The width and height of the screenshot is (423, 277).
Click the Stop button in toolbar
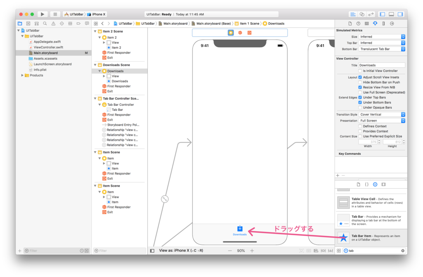(x=55, y=14)
